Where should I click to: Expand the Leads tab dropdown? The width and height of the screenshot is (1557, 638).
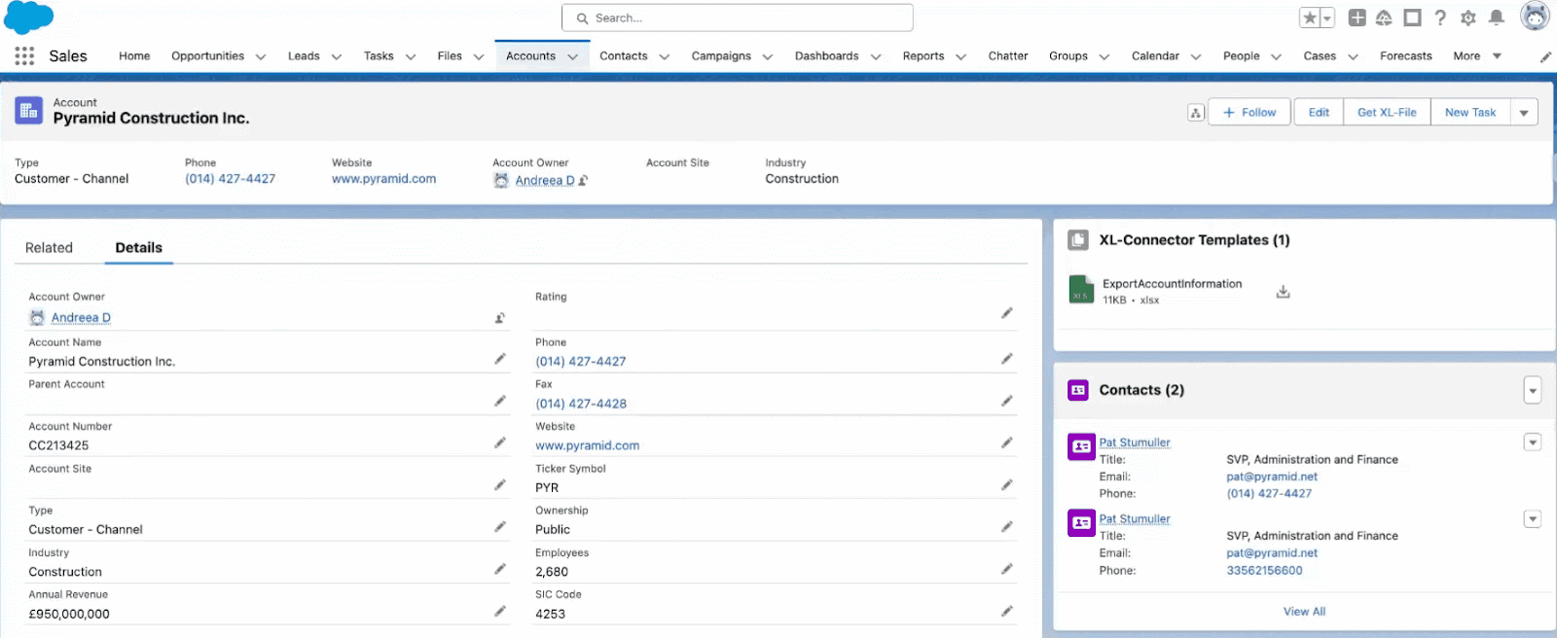pyautogui.click(x=337, y=57)
